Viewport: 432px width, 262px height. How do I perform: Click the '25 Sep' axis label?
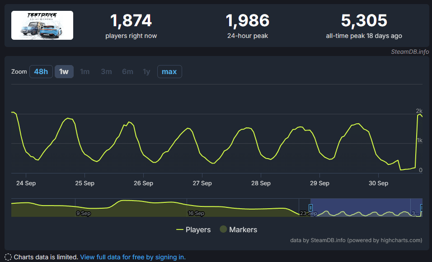point(85,183)
